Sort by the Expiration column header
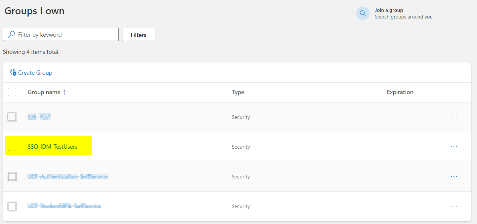 400,92
